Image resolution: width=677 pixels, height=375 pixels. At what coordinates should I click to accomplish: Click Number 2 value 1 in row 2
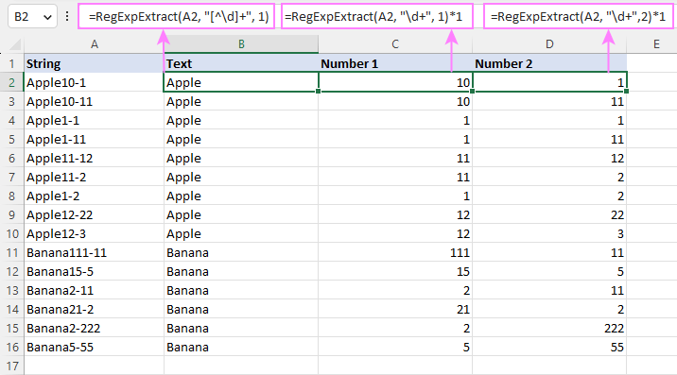pos(549,82)
